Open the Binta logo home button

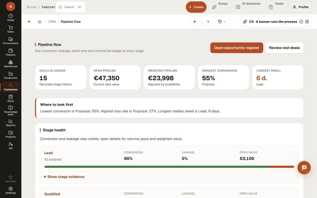(x=11, y=6)
